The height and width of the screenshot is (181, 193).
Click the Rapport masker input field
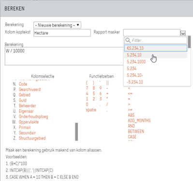click(x=152, y=32)
